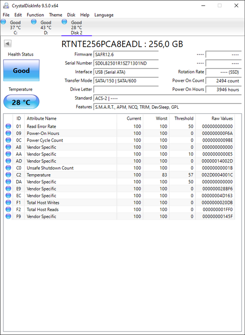The image size is (245, 335).
Task: Click the status orb in the EC row
Action: pyautogui.click(x=8, y=195)
